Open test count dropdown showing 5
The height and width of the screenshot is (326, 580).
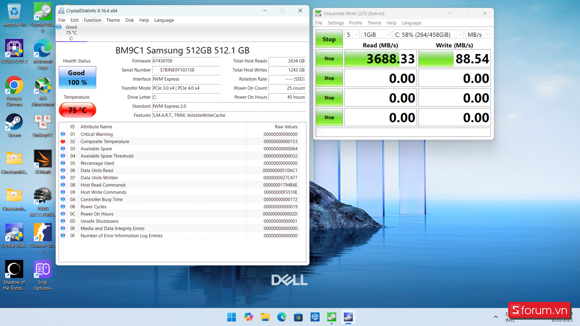pyautogui.click(x=352, y=35)
